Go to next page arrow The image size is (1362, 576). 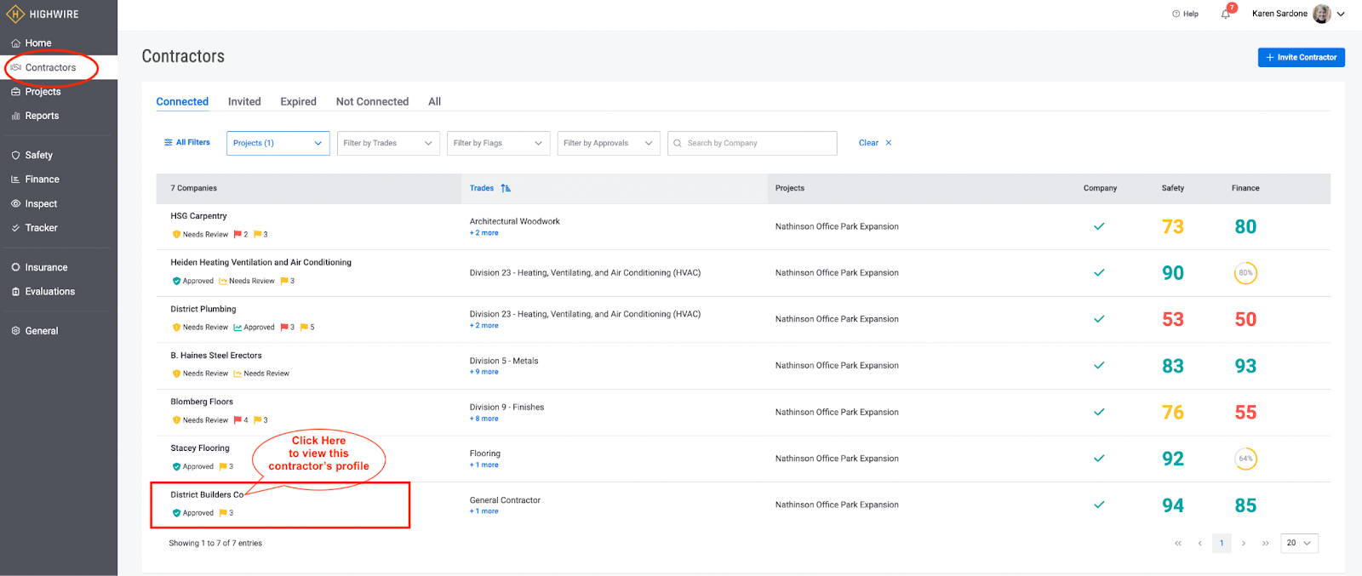pyautogui.click(x=1244, y=543)
